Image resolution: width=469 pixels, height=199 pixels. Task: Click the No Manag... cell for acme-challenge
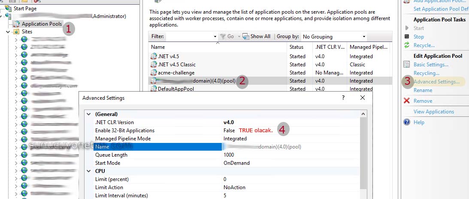pos(329,72)
